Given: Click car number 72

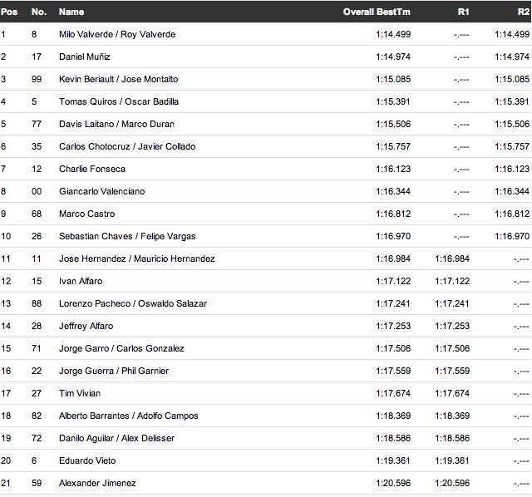Looking at the screenshot, I should [37, 438].
